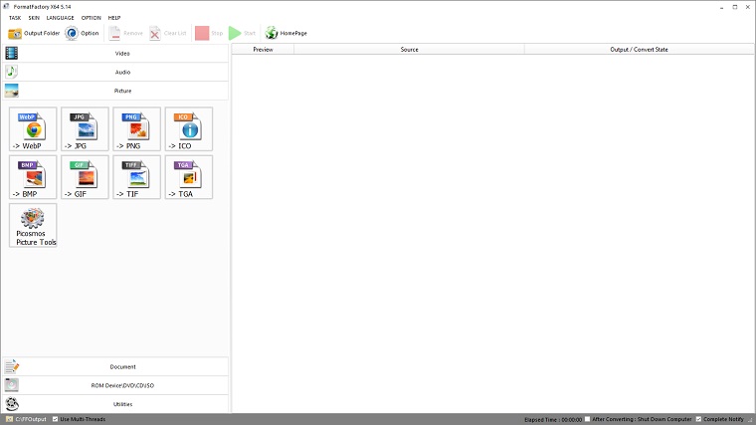Expand the Utilities category section
756x425 pixels.
[115, 404]
